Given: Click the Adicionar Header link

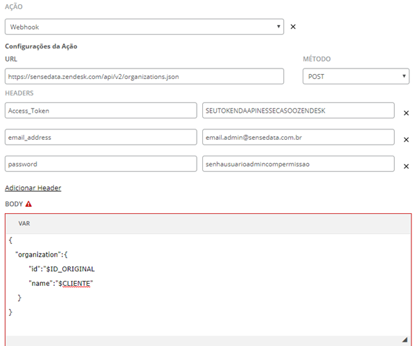Looking at the screenshot, I should click(33, 188).
